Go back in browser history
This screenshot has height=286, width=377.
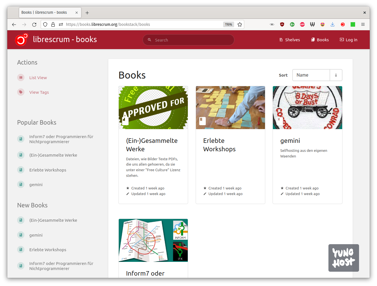pos(14,24)
